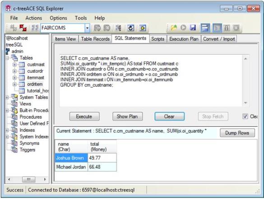The image size is (264, 199).
Task: Click the tree panel horizontal scrollbar thumb
Action: click(x=28, y=179)
